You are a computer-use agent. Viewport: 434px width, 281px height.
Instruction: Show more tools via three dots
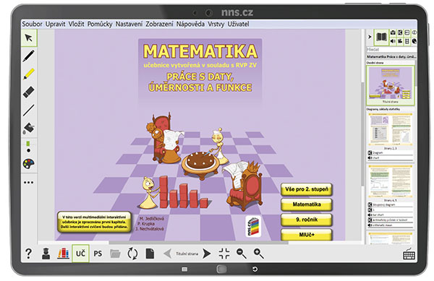pos(29,182)
